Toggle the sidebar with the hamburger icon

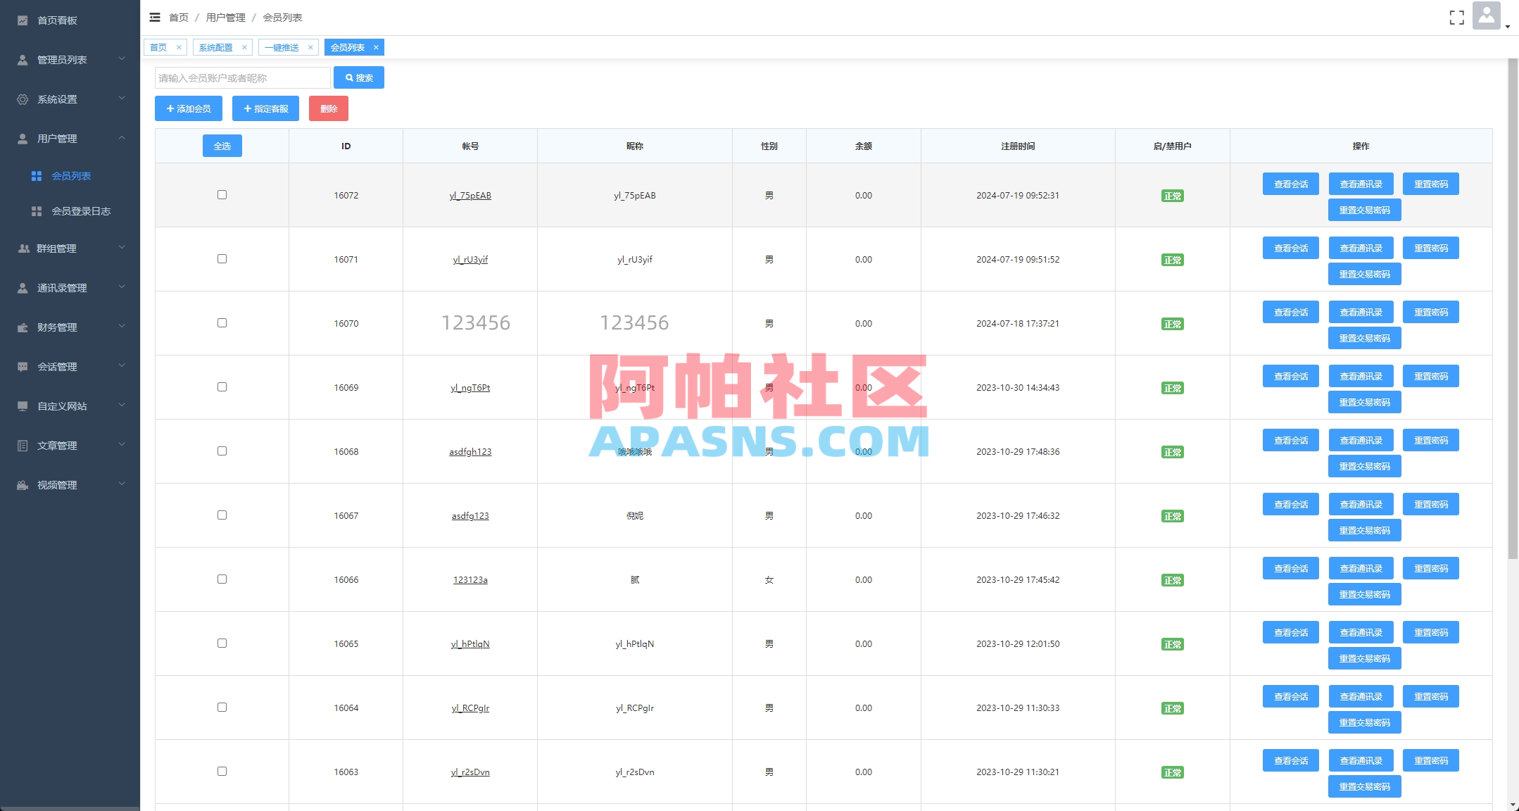(x=155, y=17)
